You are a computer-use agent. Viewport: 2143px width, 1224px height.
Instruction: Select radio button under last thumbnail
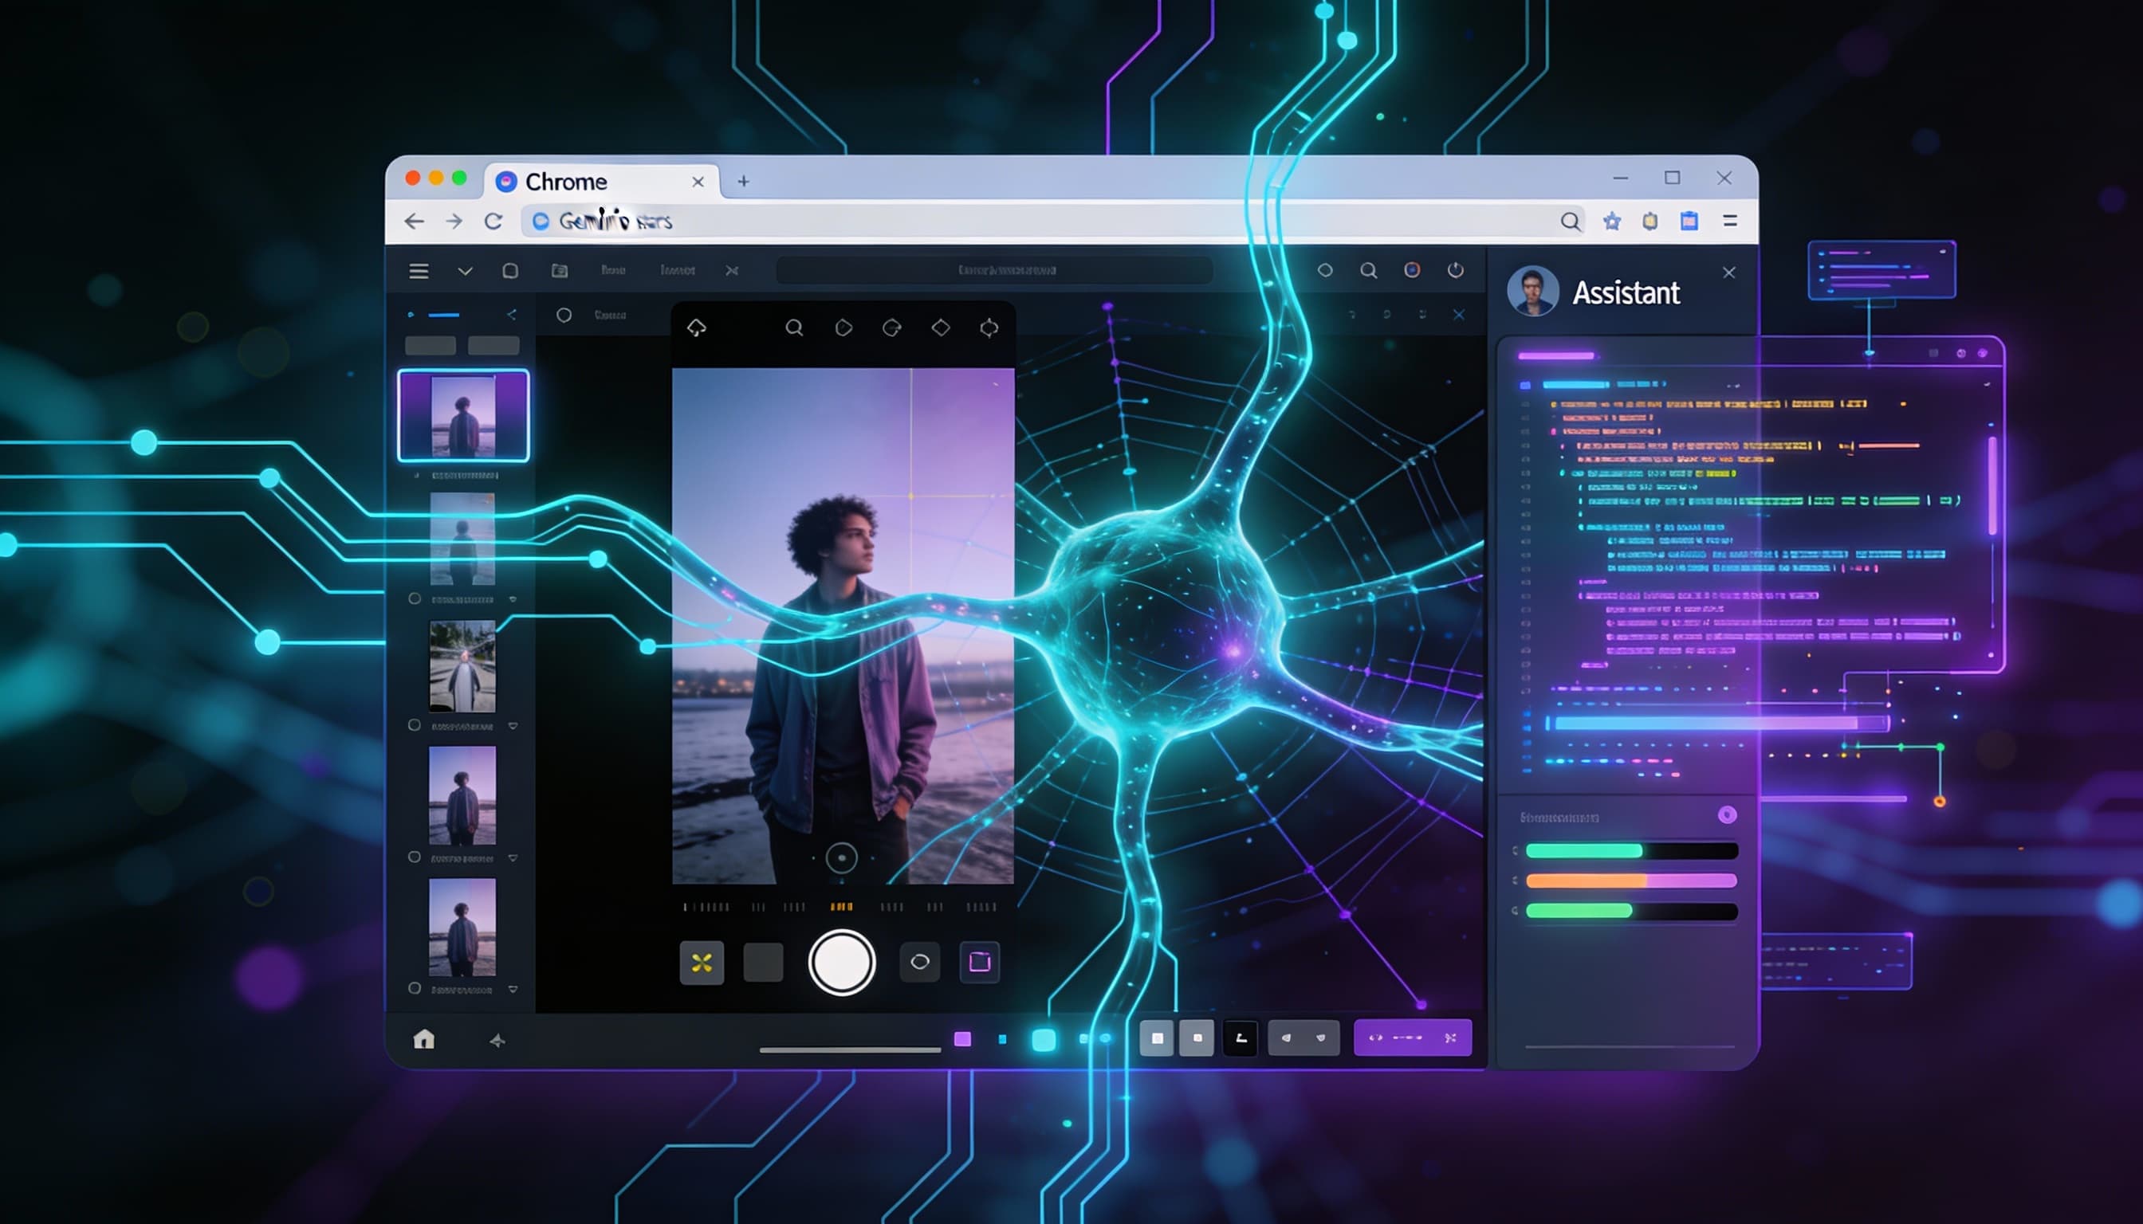coord(415,989)
